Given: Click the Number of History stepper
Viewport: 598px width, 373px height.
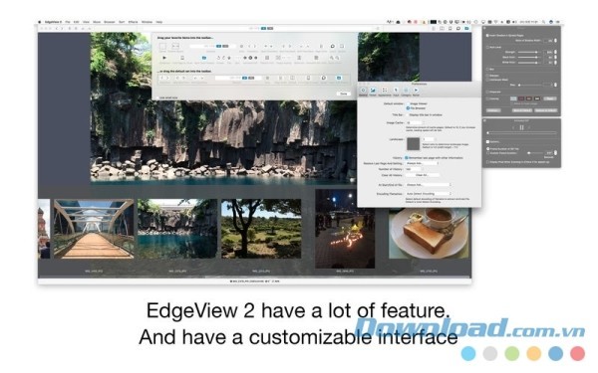Looking at the screenshot, I should click(x=423, y=169).
